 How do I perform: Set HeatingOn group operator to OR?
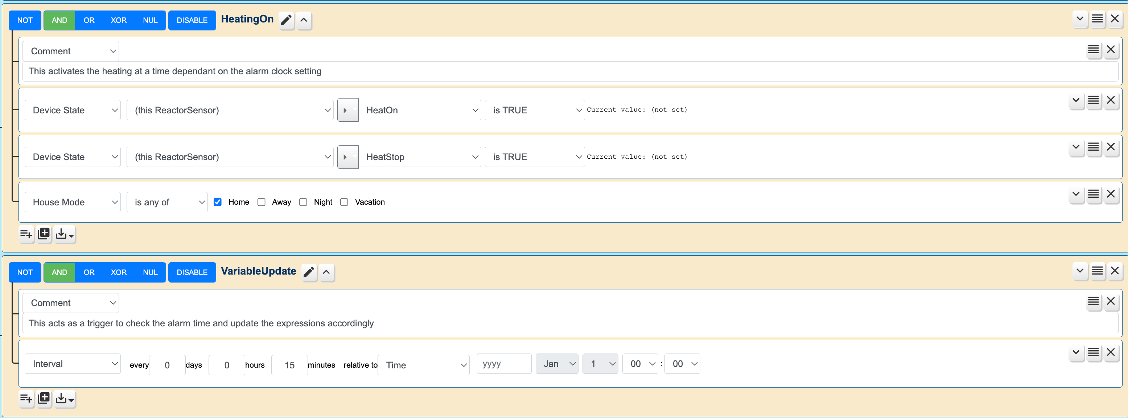(89, 21)
